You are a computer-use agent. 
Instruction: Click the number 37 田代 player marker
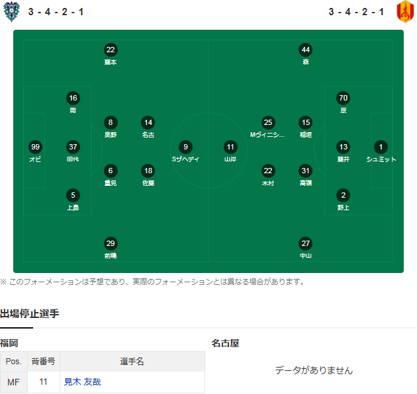(73, 147)
